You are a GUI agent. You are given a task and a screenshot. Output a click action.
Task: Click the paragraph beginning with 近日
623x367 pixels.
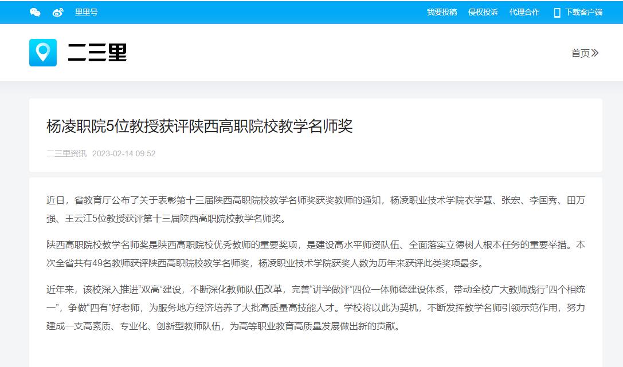315,209
